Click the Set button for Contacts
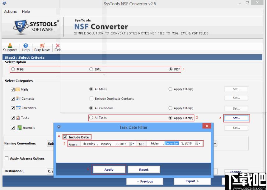Viewport: 267px width, 190px height. click(x=237, y=98)
